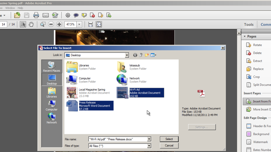Click the Open file toolbar icon
This screenshot has width=271, height=152.
17,15
